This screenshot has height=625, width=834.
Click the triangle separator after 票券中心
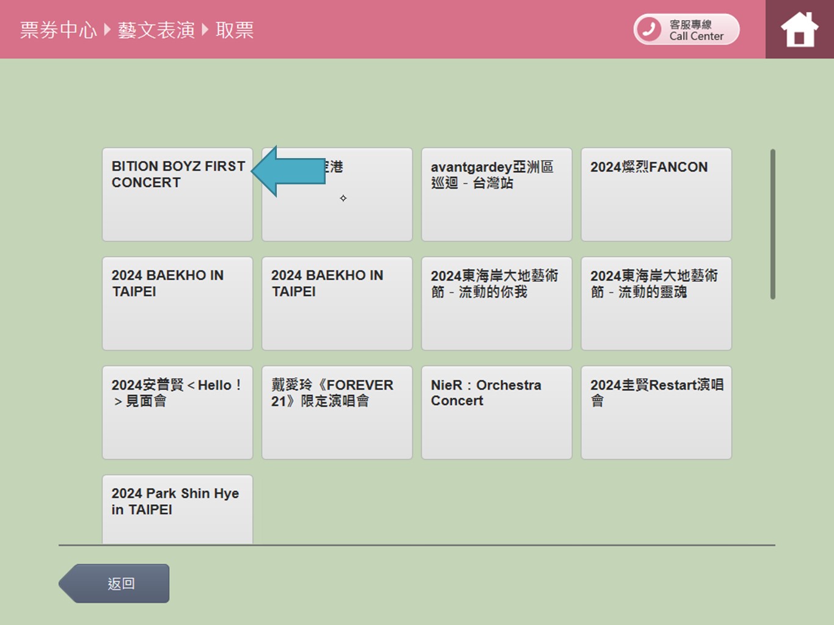(x=107, y=29)
